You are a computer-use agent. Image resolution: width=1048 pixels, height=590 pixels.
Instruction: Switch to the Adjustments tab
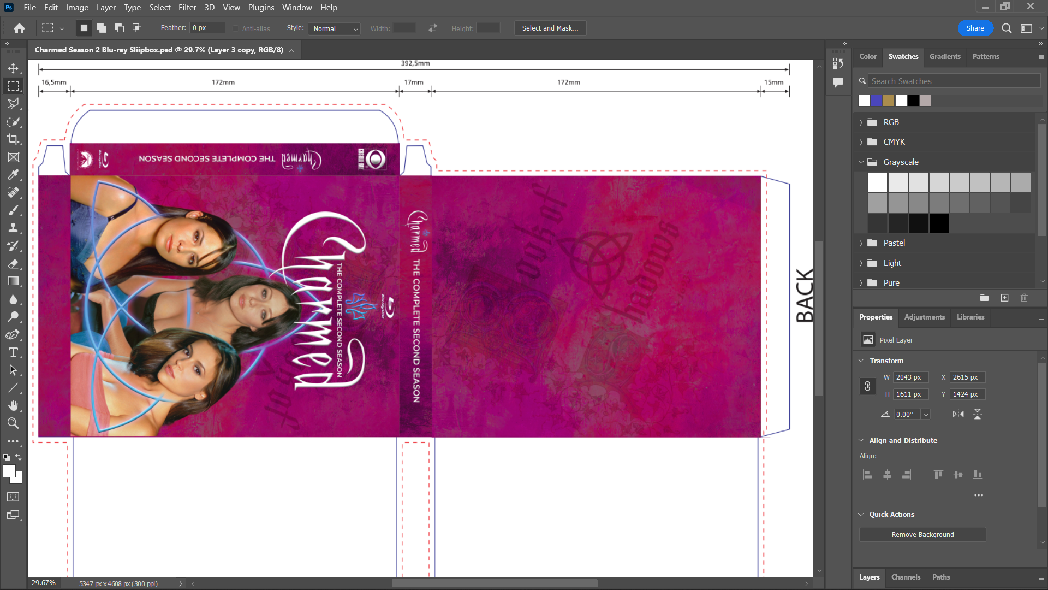924,317
